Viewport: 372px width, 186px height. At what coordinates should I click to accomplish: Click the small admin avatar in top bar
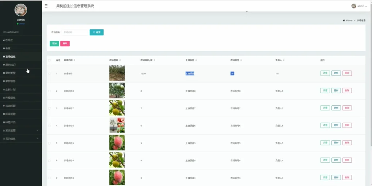pyautogui.click(x=353, y=6)
